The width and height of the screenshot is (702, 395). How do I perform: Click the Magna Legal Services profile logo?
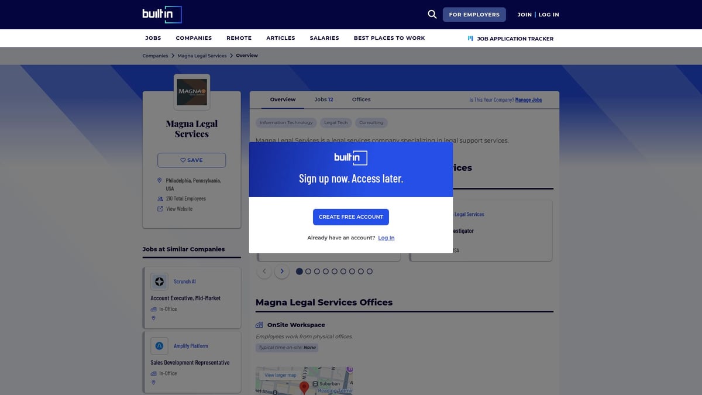[191, 91]
